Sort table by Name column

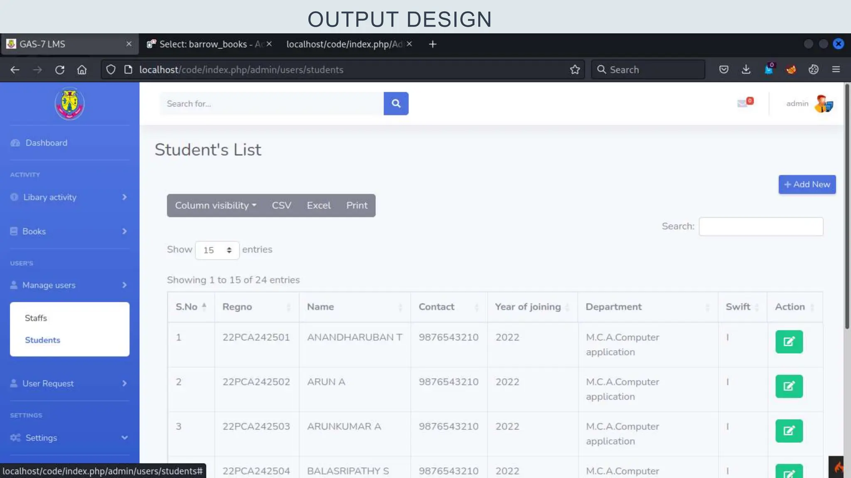[x=355, y=307]
